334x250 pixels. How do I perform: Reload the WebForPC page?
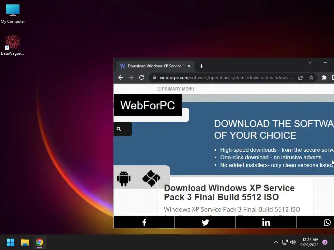coord(142,77)
